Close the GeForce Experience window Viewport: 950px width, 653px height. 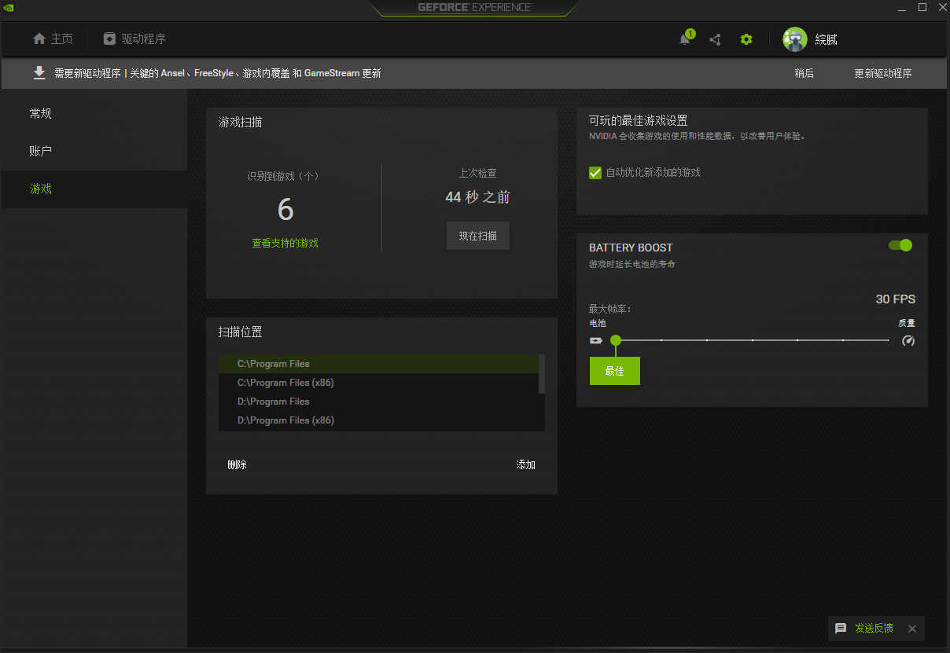[942, 8]
